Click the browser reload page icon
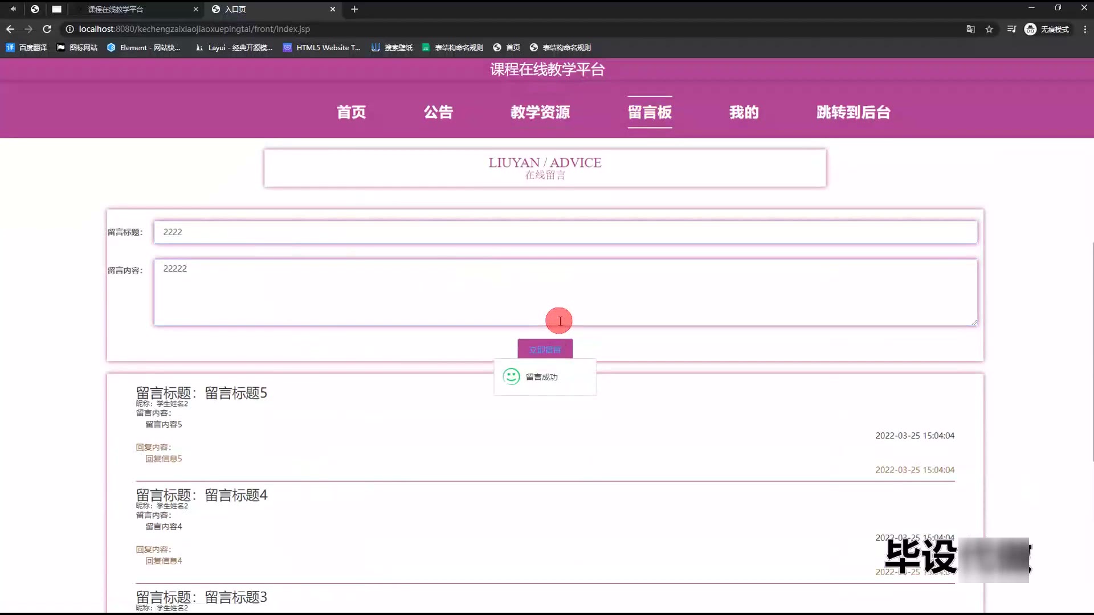The width and height of the screenshot is (1094, 615). click(47, 29)
